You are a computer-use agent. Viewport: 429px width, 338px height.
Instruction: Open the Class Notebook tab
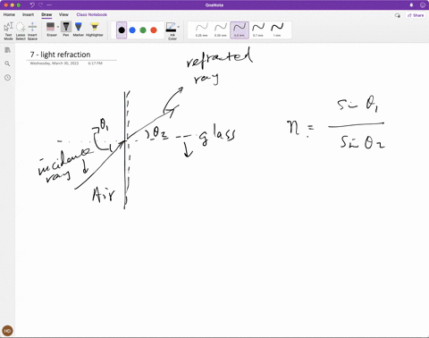coord(91,14)
